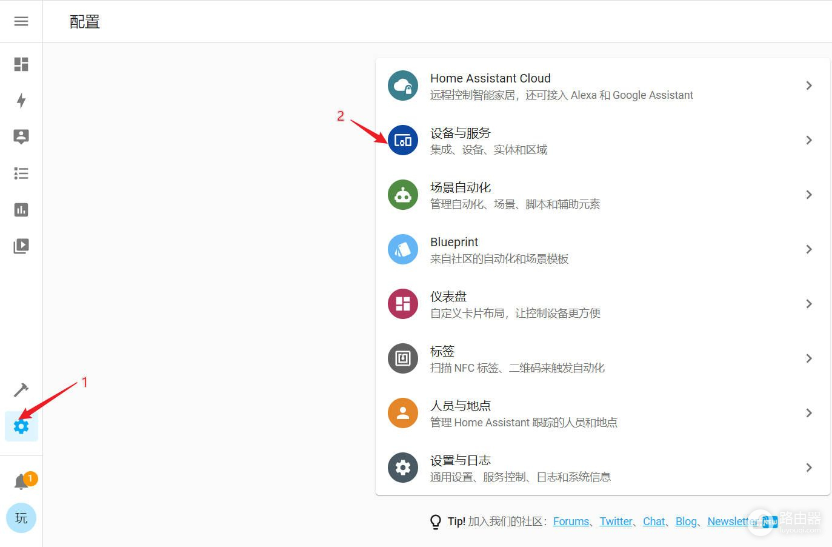Open the Overview dashboard sidebar icon
Image resolution: width=832 pixels, height=547 pixels.
tap(21, 64)
